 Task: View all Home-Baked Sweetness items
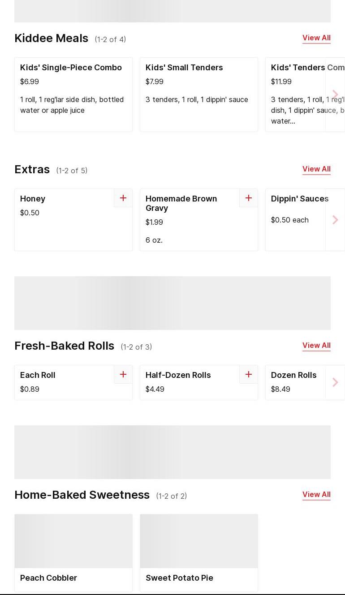pyautogui.click(x=316, y=495)
